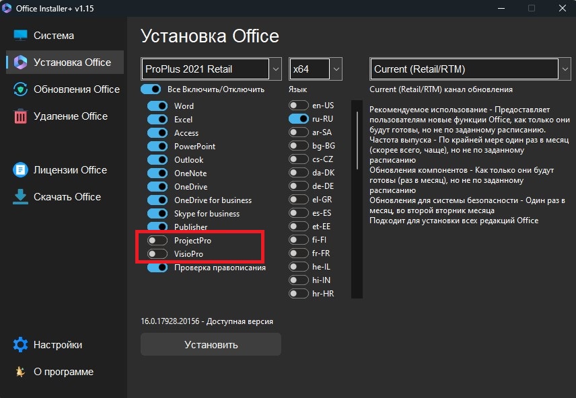Toggle the Все Включить/Отключить switch

point(151,89)
